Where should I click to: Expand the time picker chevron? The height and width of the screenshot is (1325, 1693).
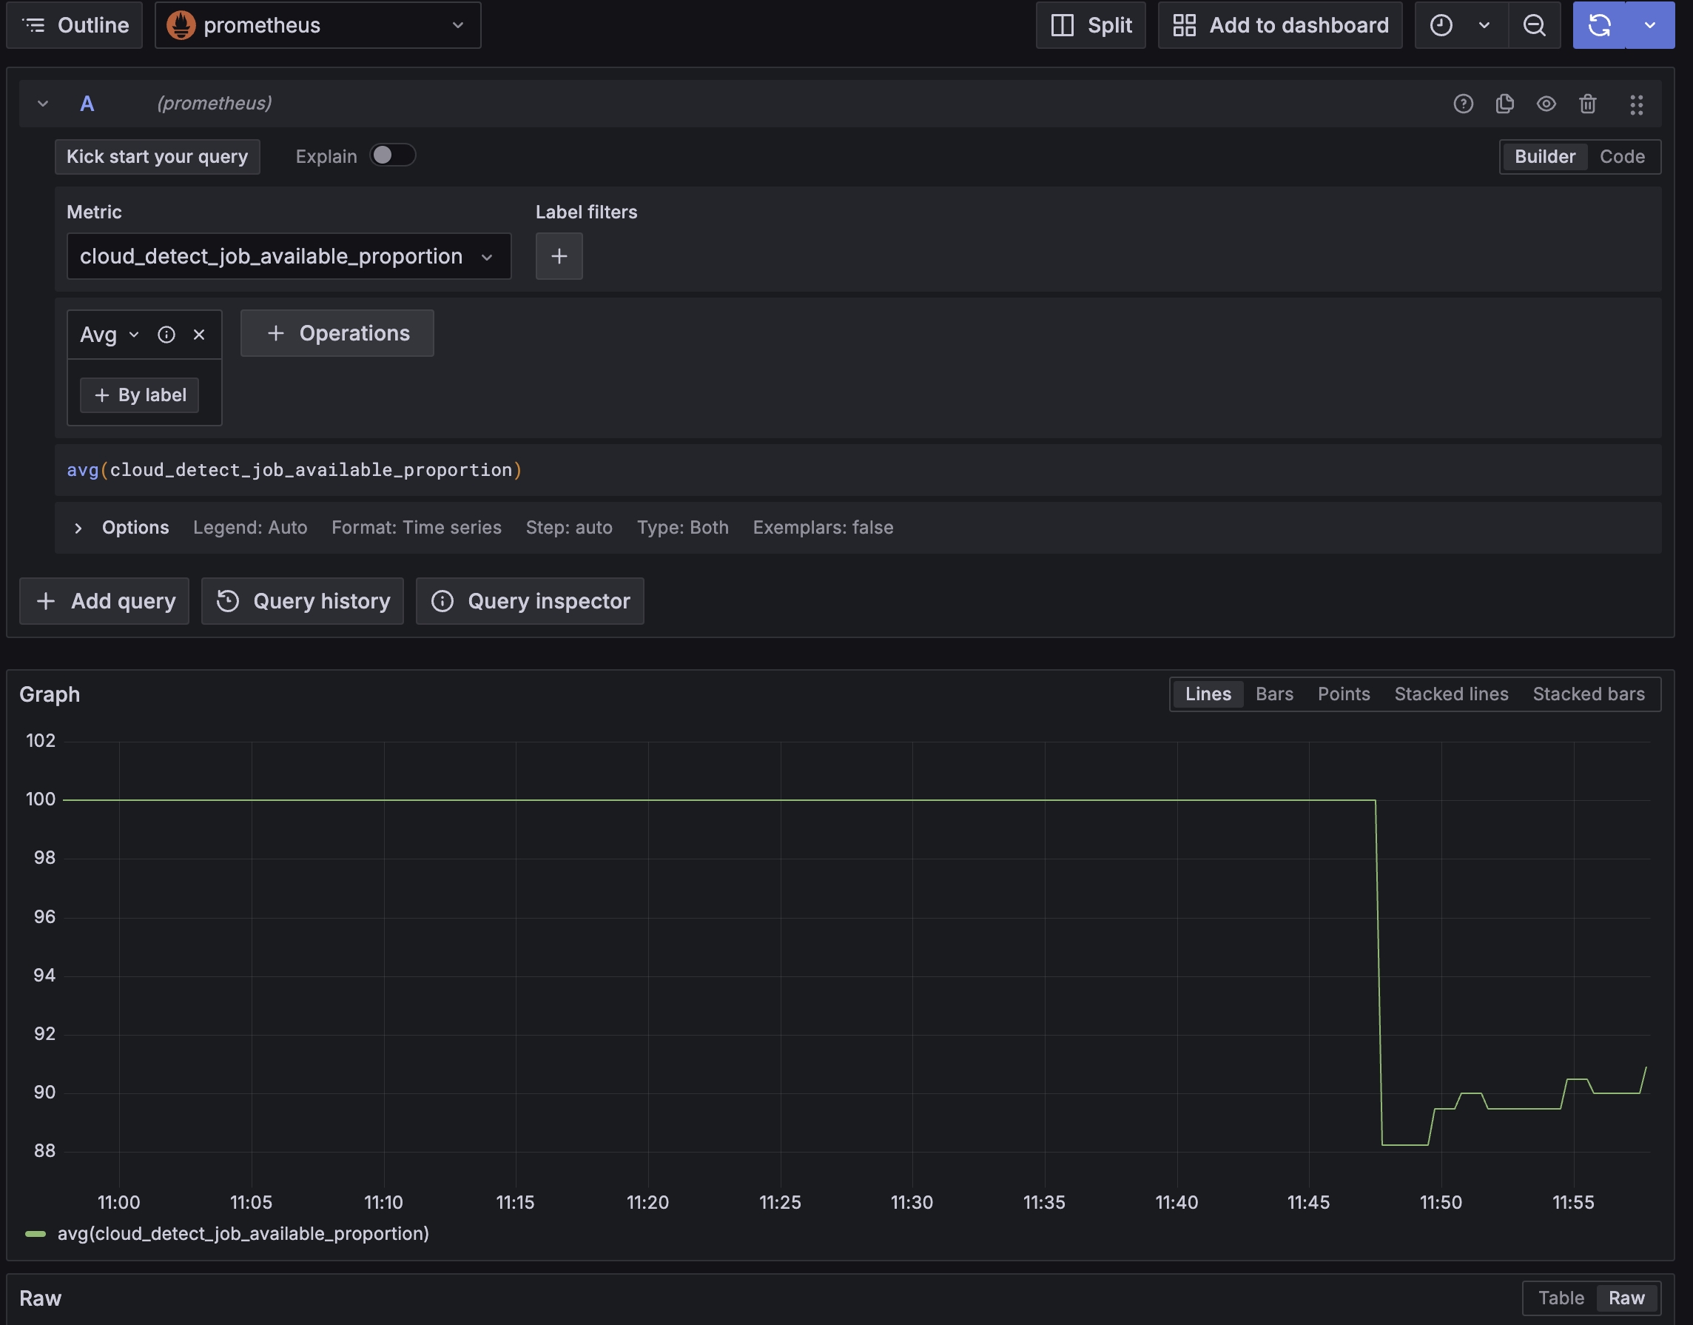pos(1484,26)
